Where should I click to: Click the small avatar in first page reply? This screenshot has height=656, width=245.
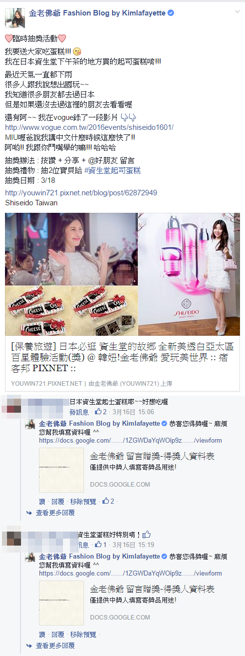[30, 425]
